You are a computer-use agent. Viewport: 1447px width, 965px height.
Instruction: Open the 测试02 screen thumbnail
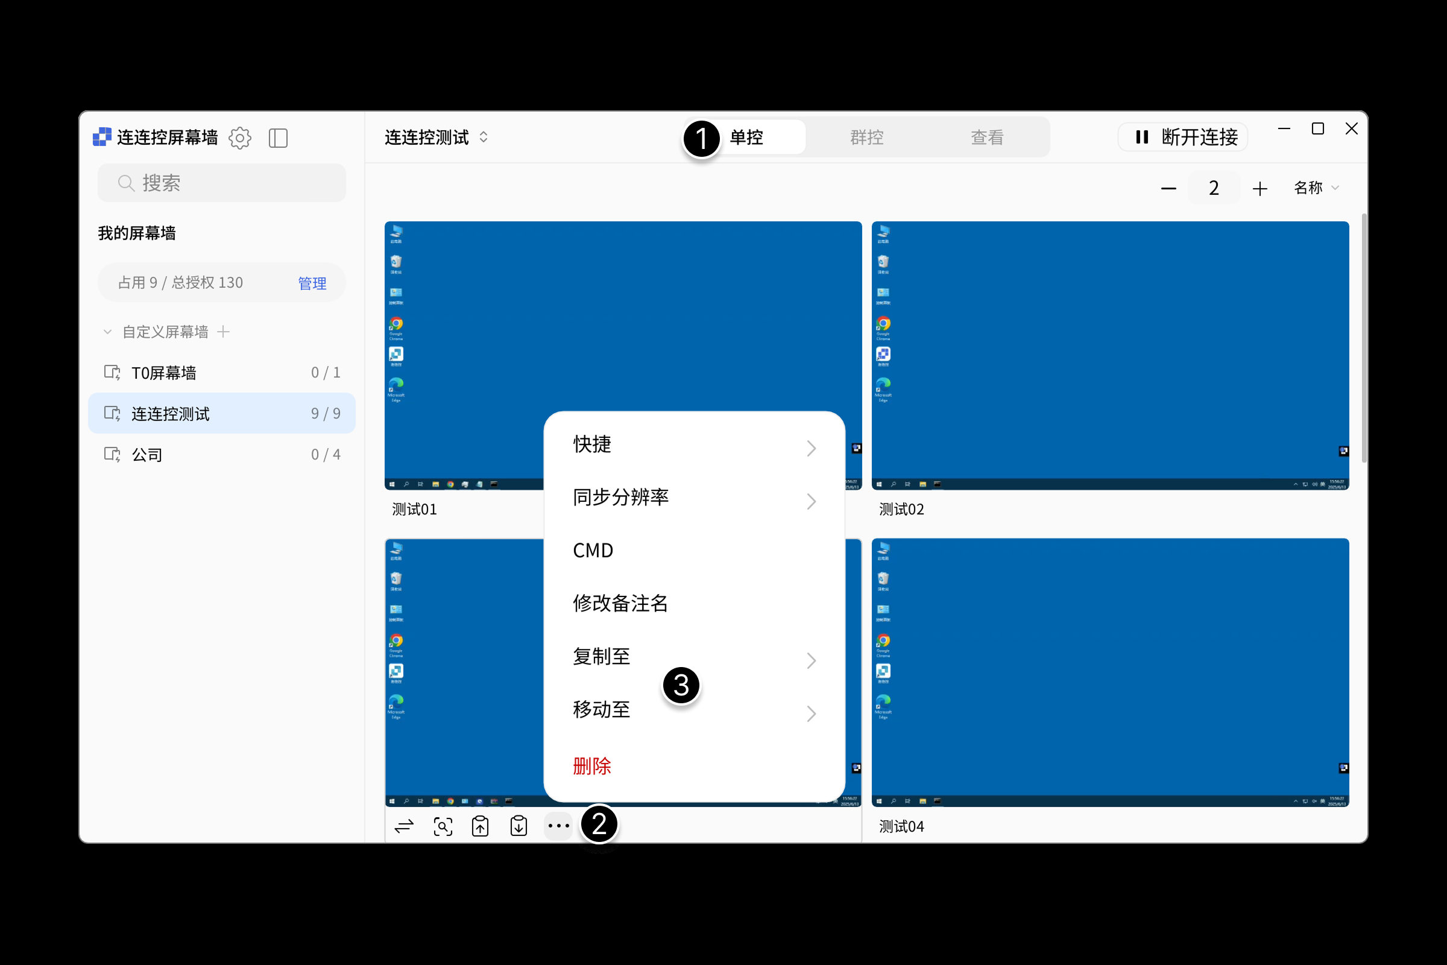1110,356
